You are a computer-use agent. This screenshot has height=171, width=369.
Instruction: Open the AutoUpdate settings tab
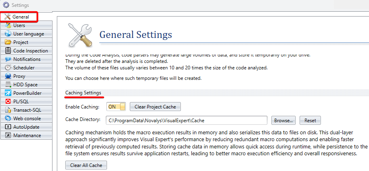point(26,127)
